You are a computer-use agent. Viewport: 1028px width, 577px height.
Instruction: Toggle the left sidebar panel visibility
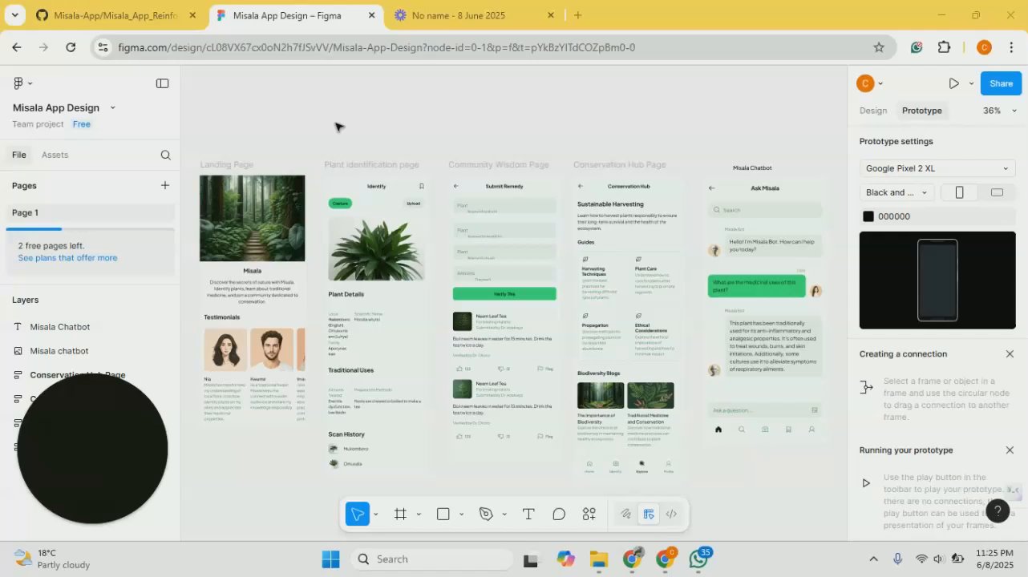tap(163, 83)
